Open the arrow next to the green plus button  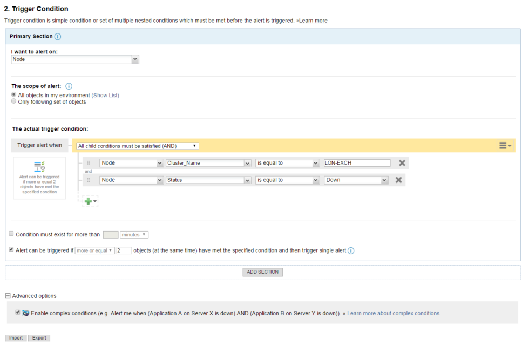[x=94, y=201]
